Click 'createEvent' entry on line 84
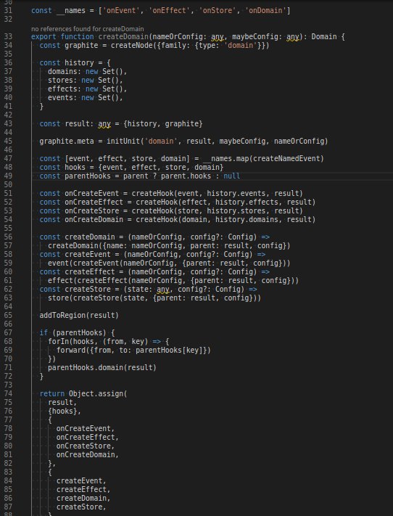 click(x=79, y=480)
